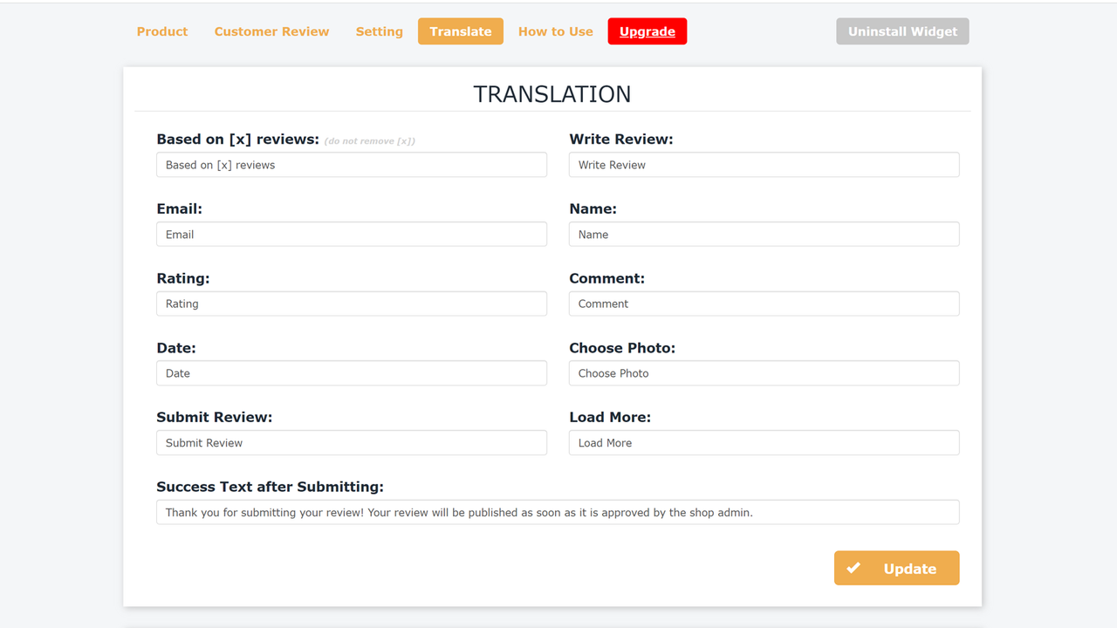Click the checkmark icon on Update button

853,568
